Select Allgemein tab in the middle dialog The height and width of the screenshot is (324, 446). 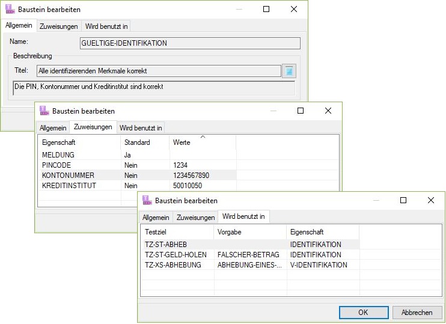point(53,127)
